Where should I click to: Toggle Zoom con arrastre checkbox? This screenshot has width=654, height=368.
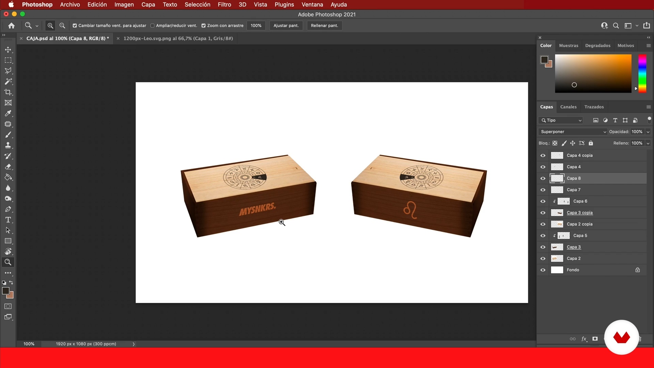pyautogui.click(x=203, y=26)
